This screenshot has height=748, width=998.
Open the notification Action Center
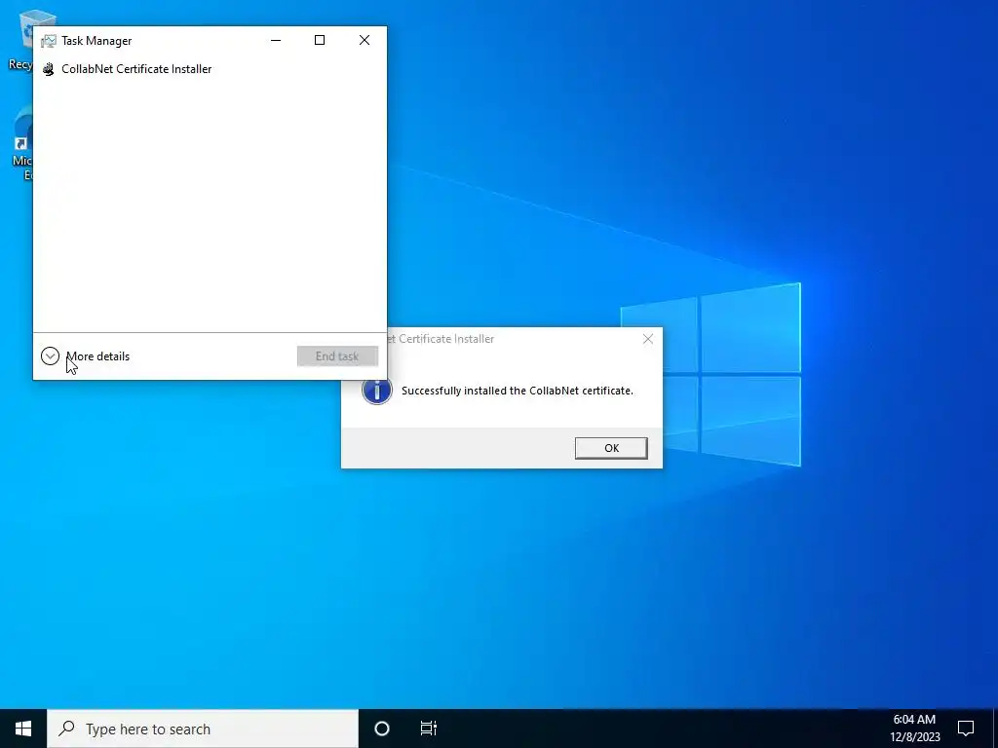pos(966,729)
